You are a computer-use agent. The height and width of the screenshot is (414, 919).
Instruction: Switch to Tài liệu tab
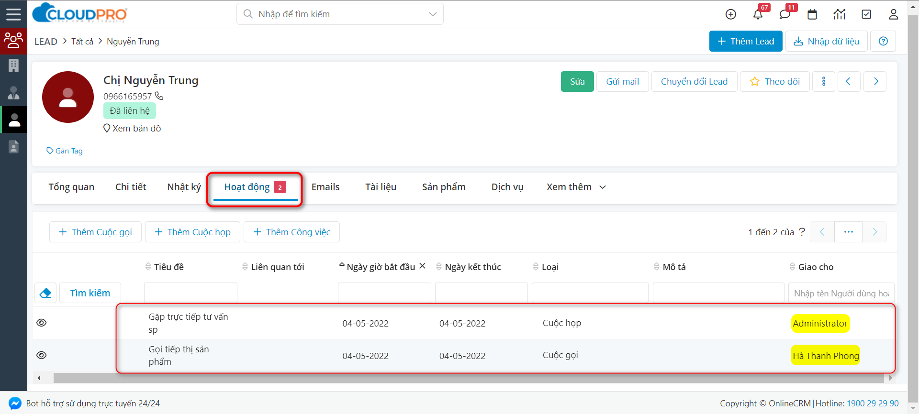(x=381, y=187)
